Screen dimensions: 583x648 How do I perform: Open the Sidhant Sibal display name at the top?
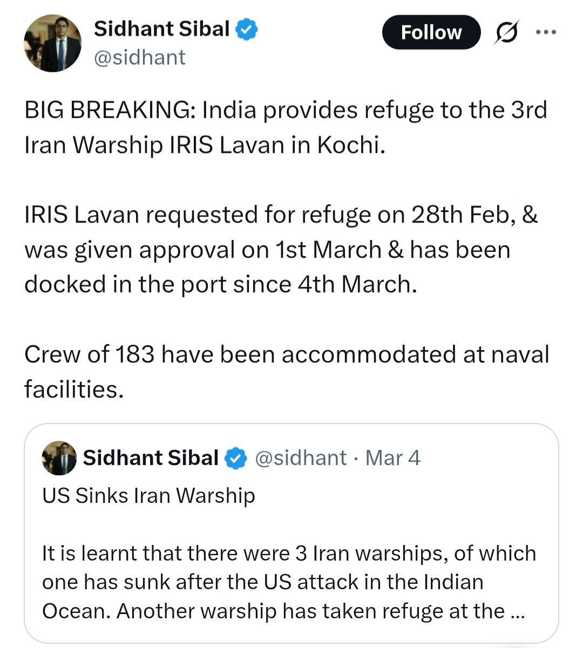(x=161, y=29)
